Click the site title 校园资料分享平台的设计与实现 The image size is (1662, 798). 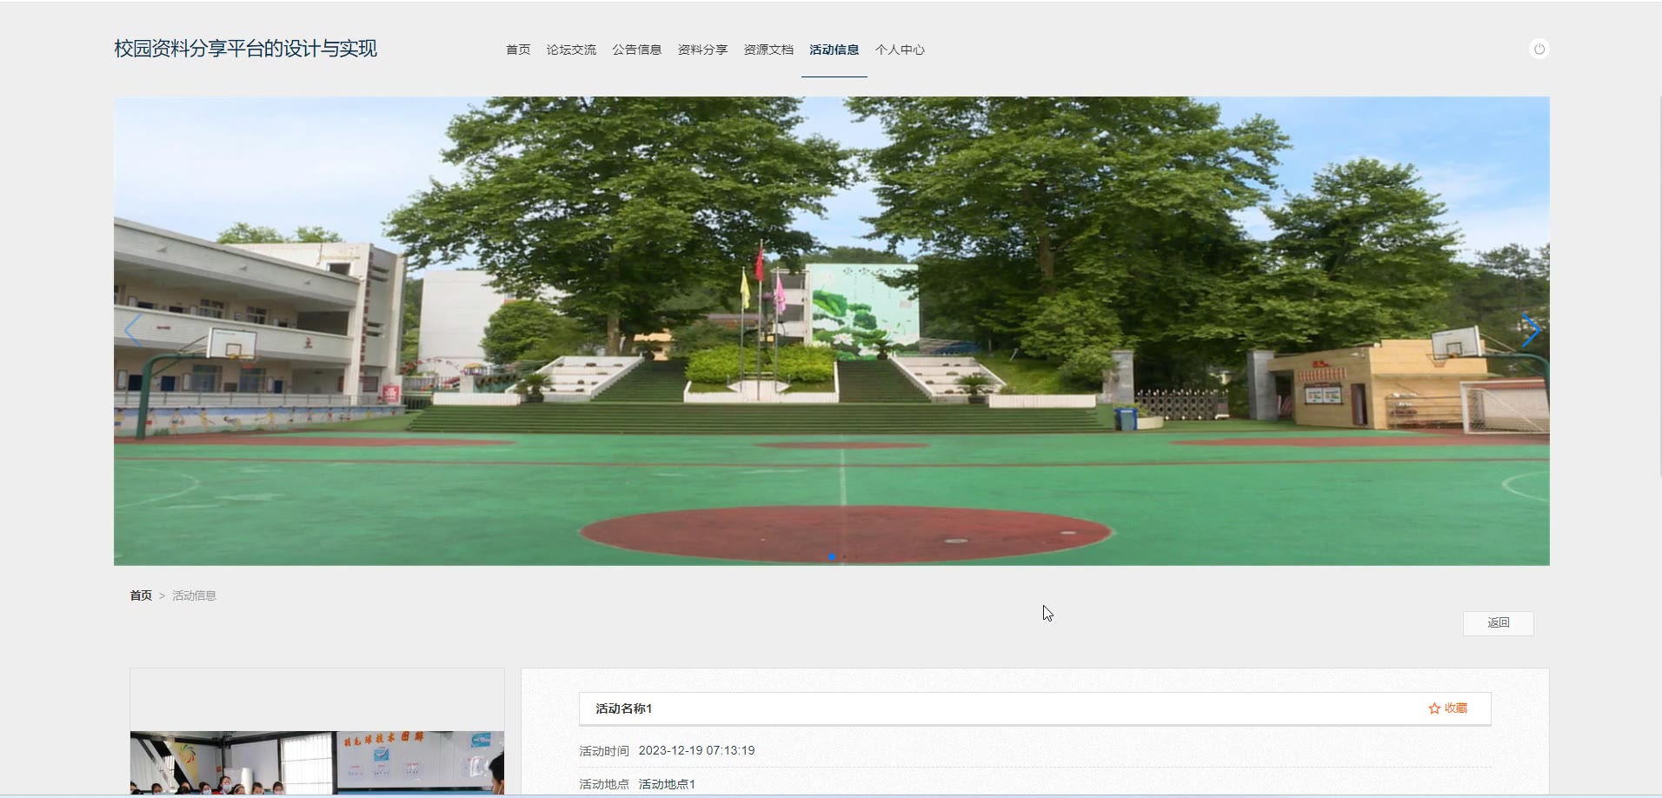(245, 49)
